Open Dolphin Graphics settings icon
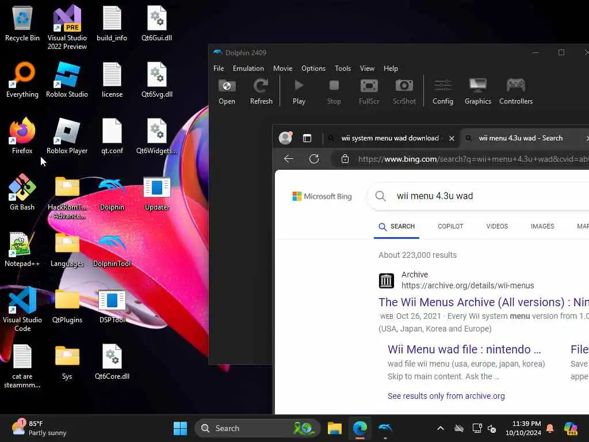This screenshot has width=589, height=442. (x=478, y=92)
